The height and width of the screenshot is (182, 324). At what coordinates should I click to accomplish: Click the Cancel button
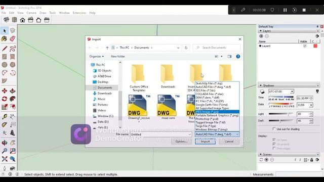click(229, 142)
